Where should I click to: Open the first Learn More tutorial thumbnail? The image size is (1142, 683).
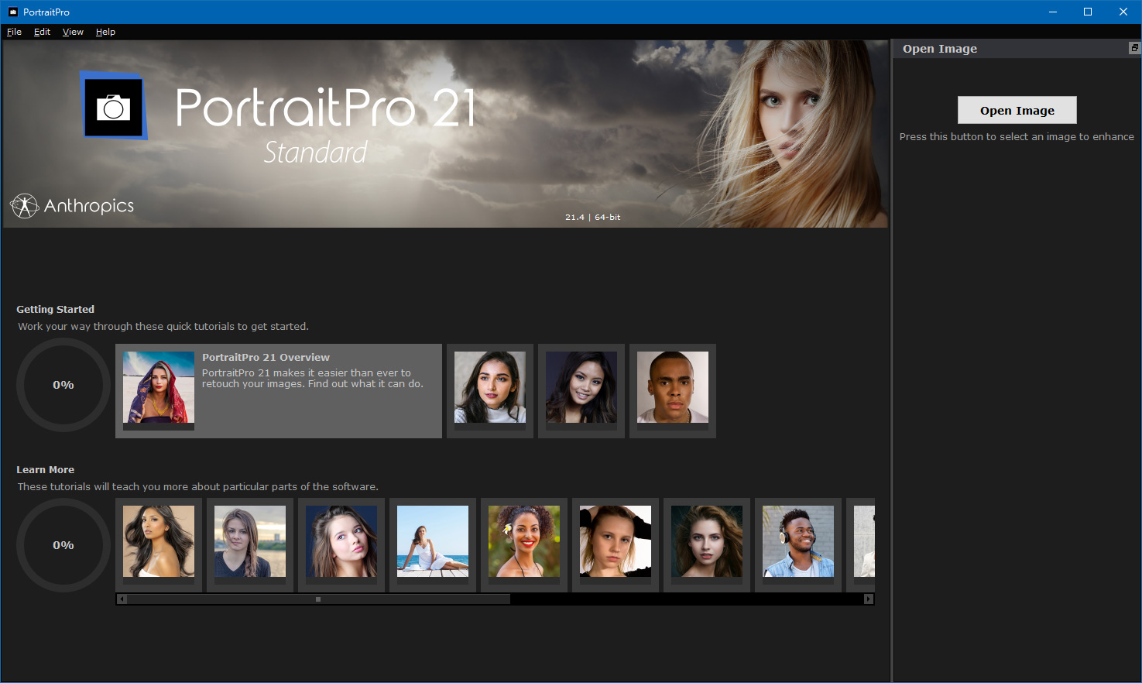(x=159, y=545)
